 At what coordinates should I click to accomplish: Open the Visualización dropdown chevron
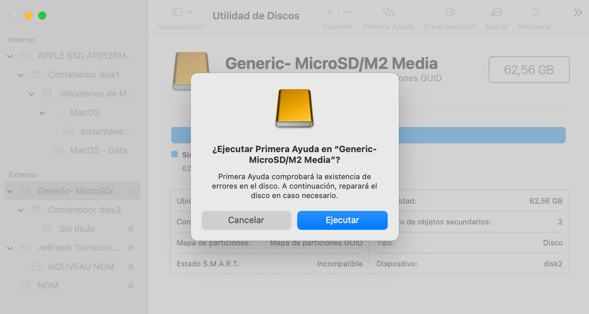190,13
